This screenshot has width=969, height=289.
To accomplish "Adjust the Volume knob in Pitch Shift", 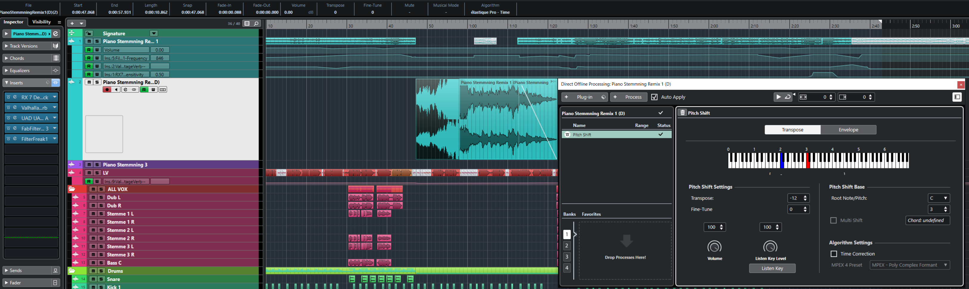I will coord(714,247).
